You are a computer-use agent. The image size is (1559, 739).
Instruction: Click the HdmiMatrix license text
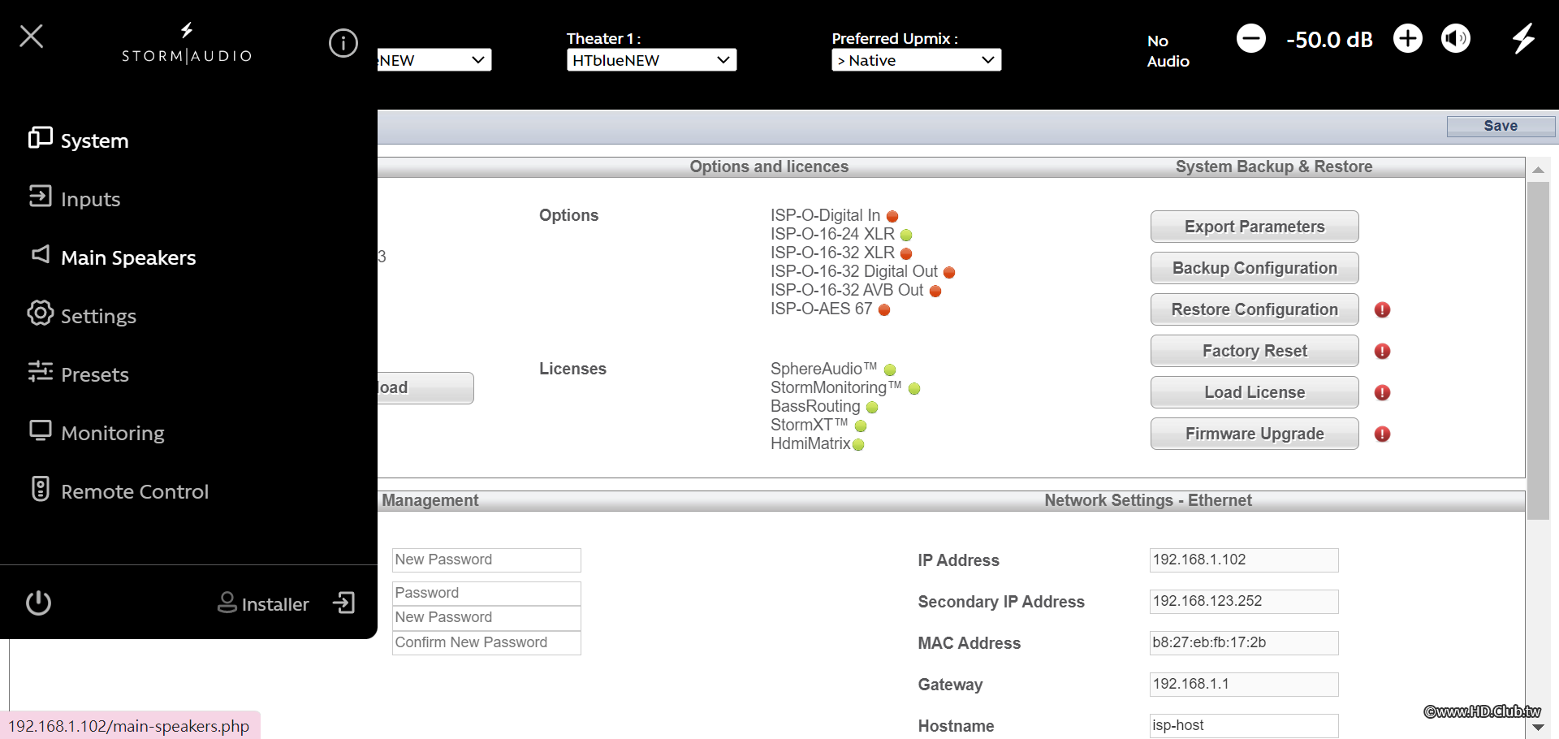tap(810, 443)
